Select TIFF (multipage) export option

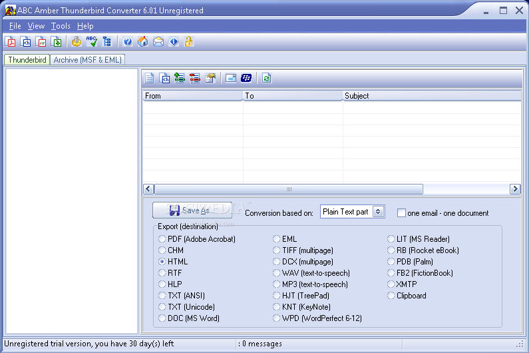click(x=303, y=250)
